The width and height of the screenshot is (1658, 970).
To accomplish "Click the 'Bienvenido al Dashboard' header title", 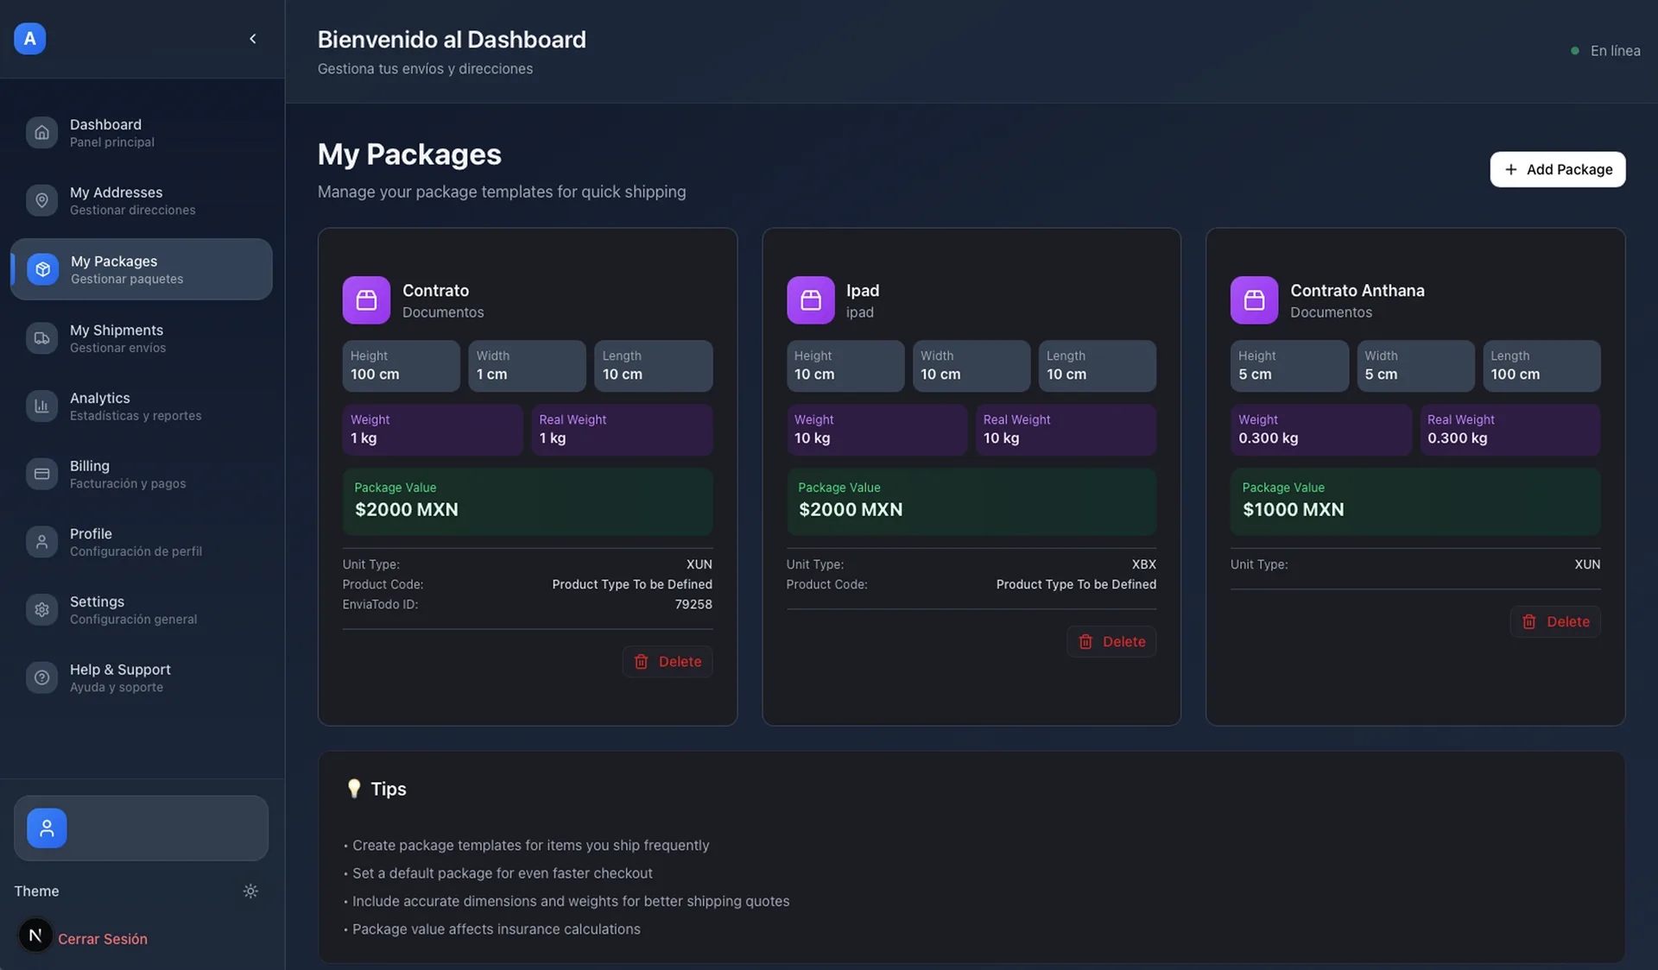I will point(452,40).
